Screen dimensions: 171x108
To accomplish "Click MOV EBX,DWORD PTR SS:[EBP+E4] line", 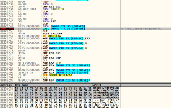I will (x=66, y=65).
